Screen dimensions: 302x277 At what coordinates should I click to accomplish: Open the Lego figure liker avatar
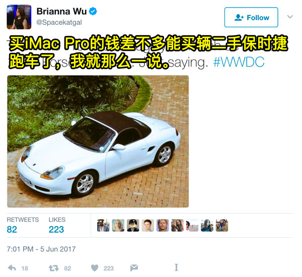(x=133, y=225)
